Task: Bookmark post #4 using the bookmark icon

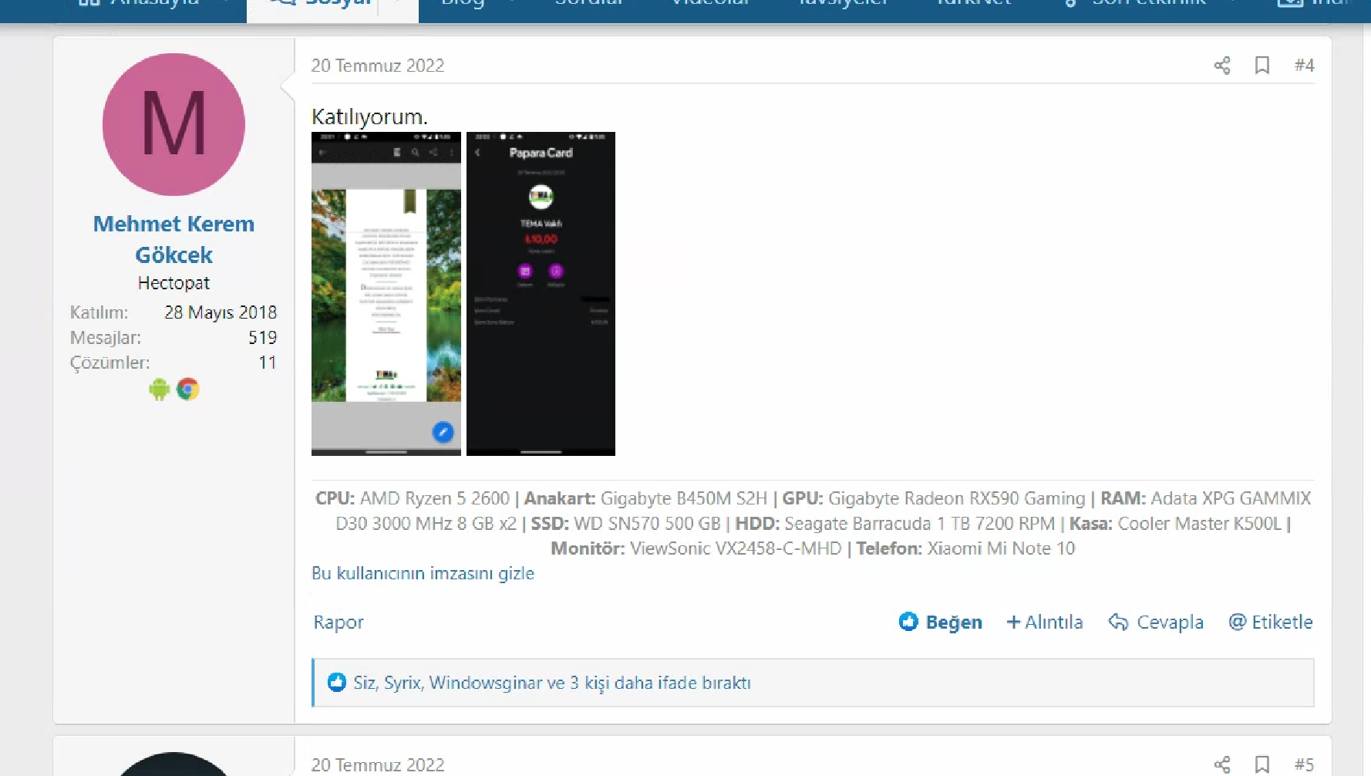Action: click(1262, 66)
